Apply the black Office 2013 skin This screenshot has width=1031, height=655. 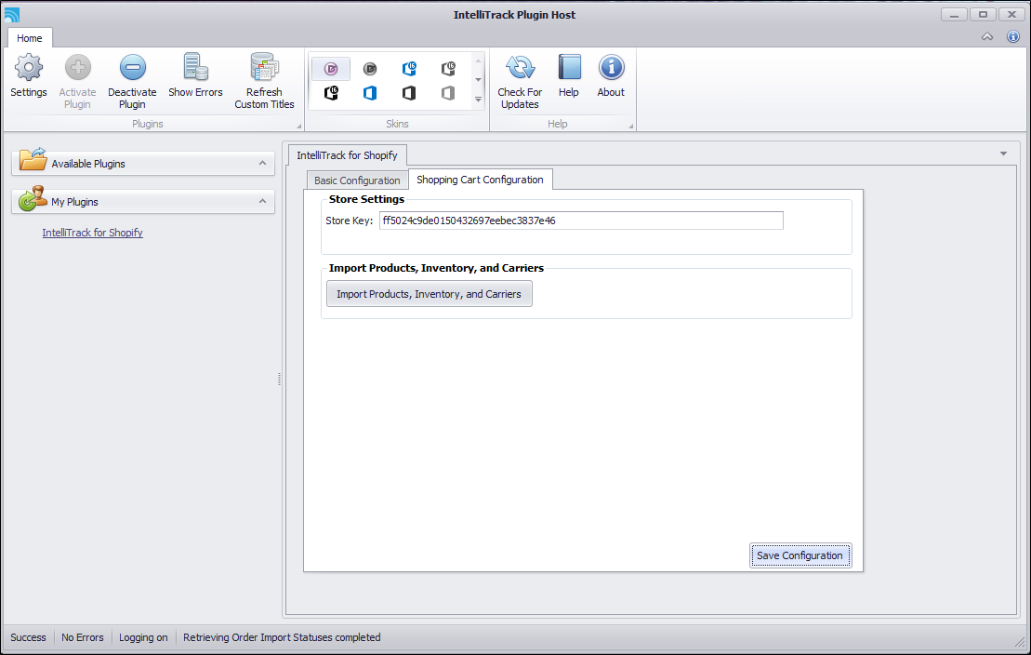[x=409, y=93]
